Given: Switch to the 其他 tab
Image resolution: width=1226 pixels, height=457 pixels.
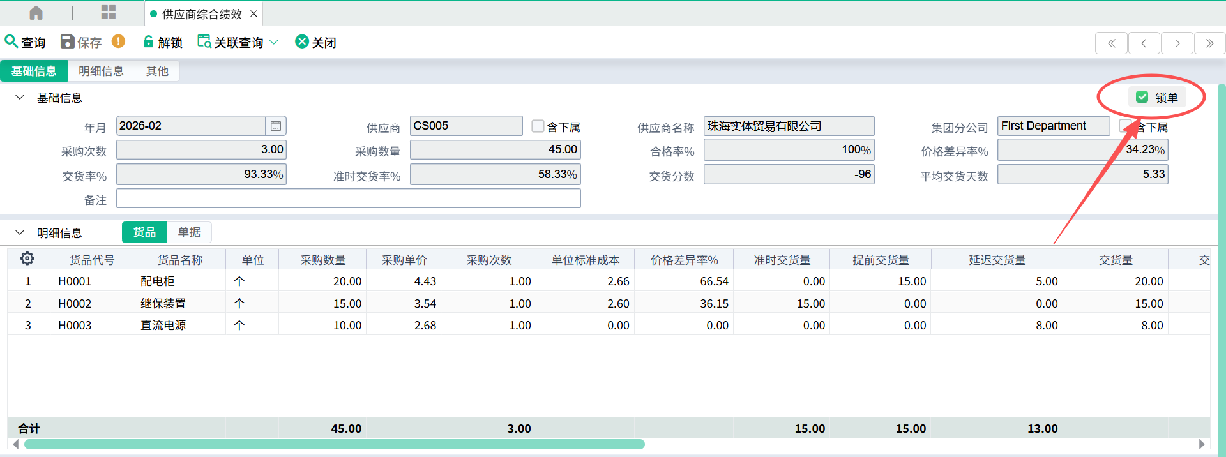Looking at the screenshot, I should pos(157,71).
